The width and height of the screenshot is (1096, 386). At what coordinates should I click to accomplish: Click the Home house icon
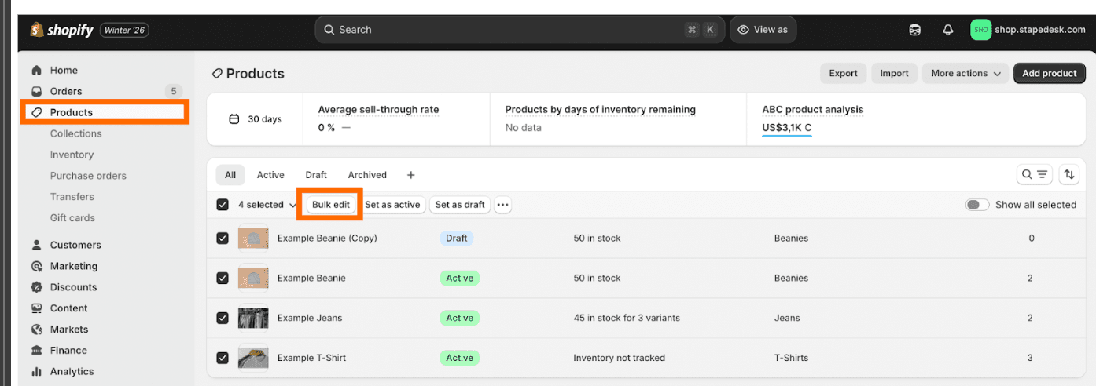click(36, 70)
